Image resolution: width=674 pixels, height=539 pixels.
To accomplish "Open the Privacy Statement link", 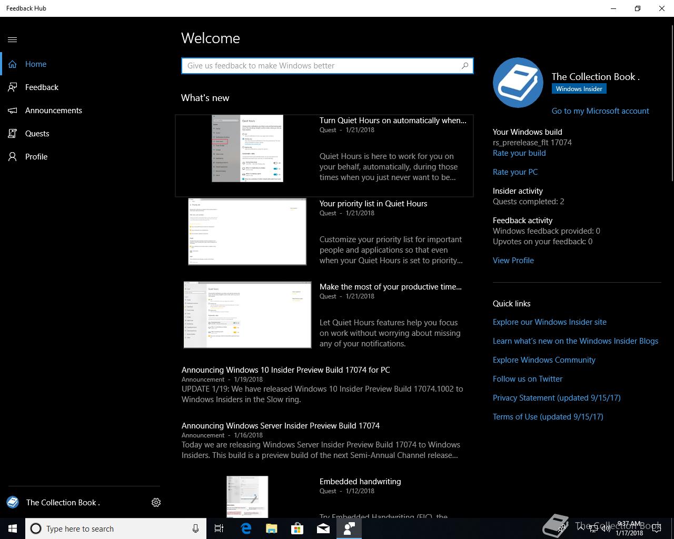I will [557, 398].
